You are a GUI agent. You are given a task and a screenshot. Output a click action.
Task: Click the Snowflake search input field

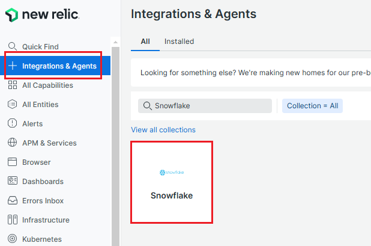(x=210, y=106)
